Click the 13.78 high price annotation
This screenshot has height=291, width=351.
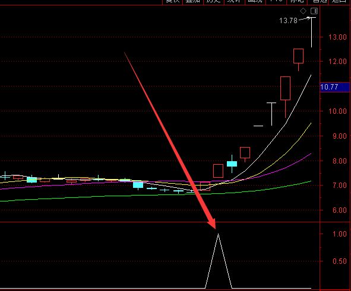point(288,21)
